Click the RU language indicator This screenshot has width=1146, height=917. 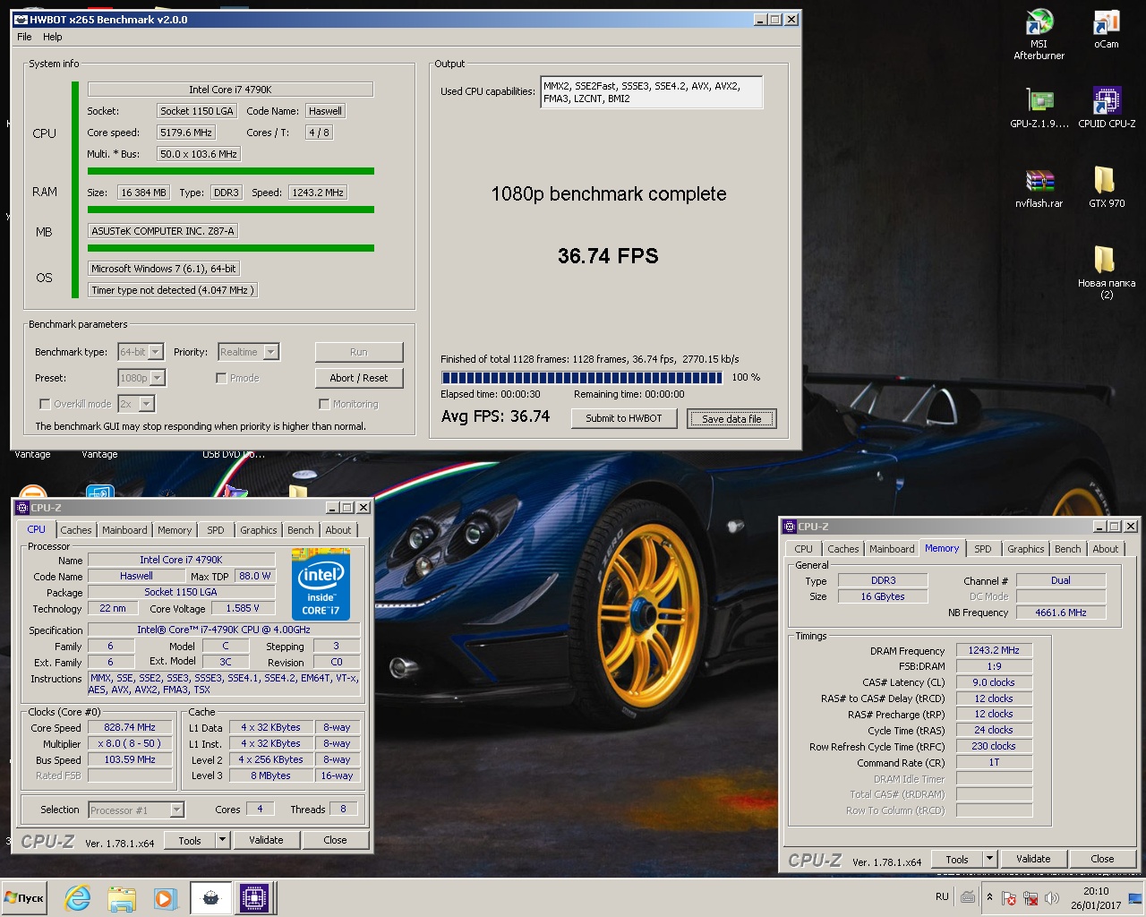click(x=942, y=896)
